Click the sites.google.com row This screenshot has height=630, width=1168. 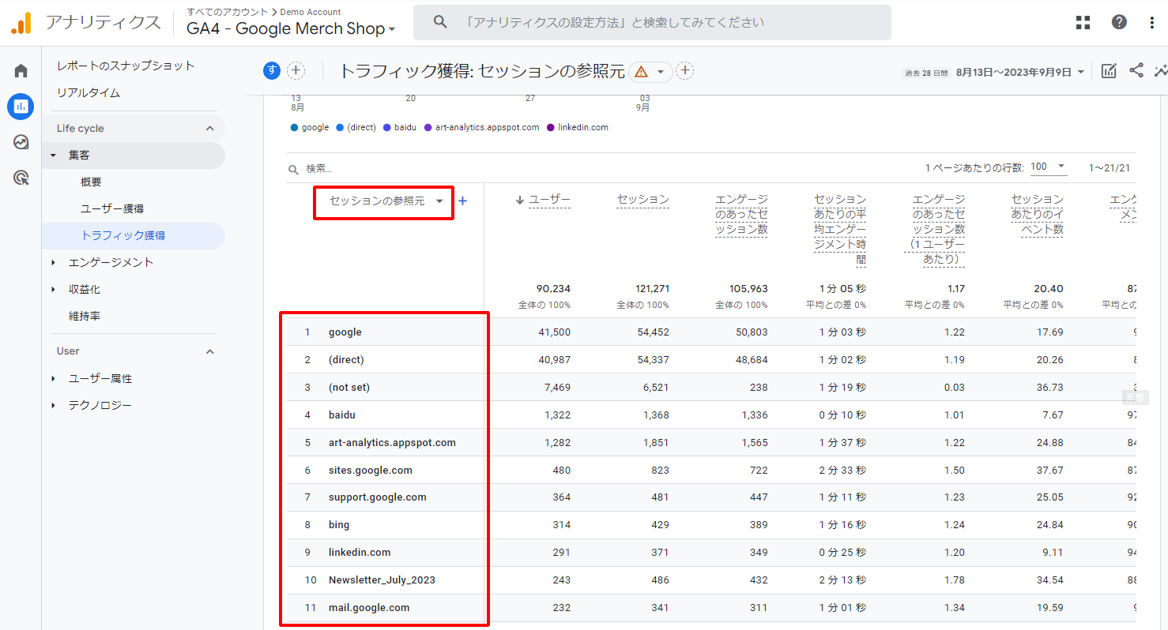point(711,471)
